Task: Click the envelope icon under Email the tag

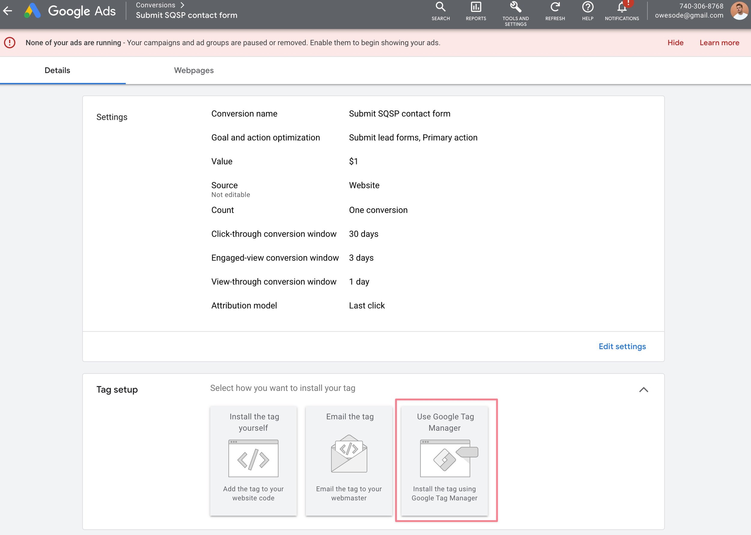Action: click(x=349, y=454)
